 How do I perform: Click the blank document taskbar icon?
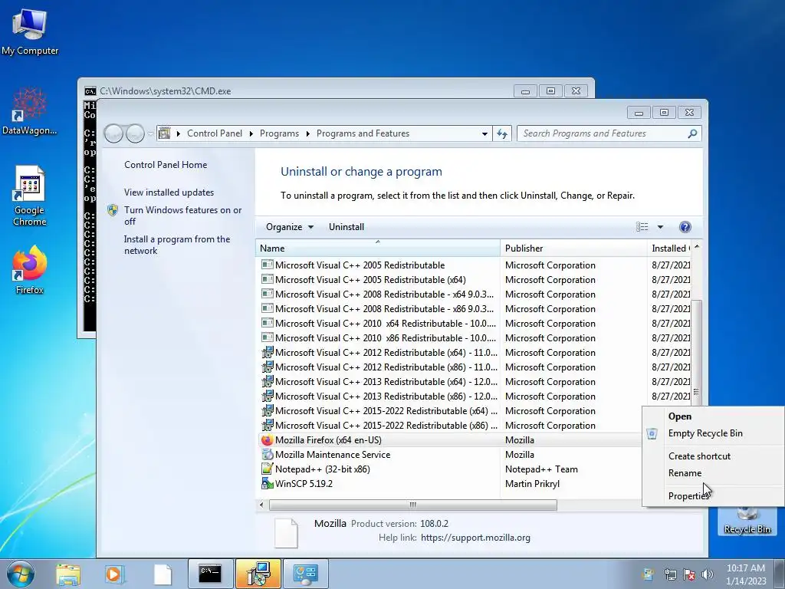pyautogui.click(x=163, y=574)
